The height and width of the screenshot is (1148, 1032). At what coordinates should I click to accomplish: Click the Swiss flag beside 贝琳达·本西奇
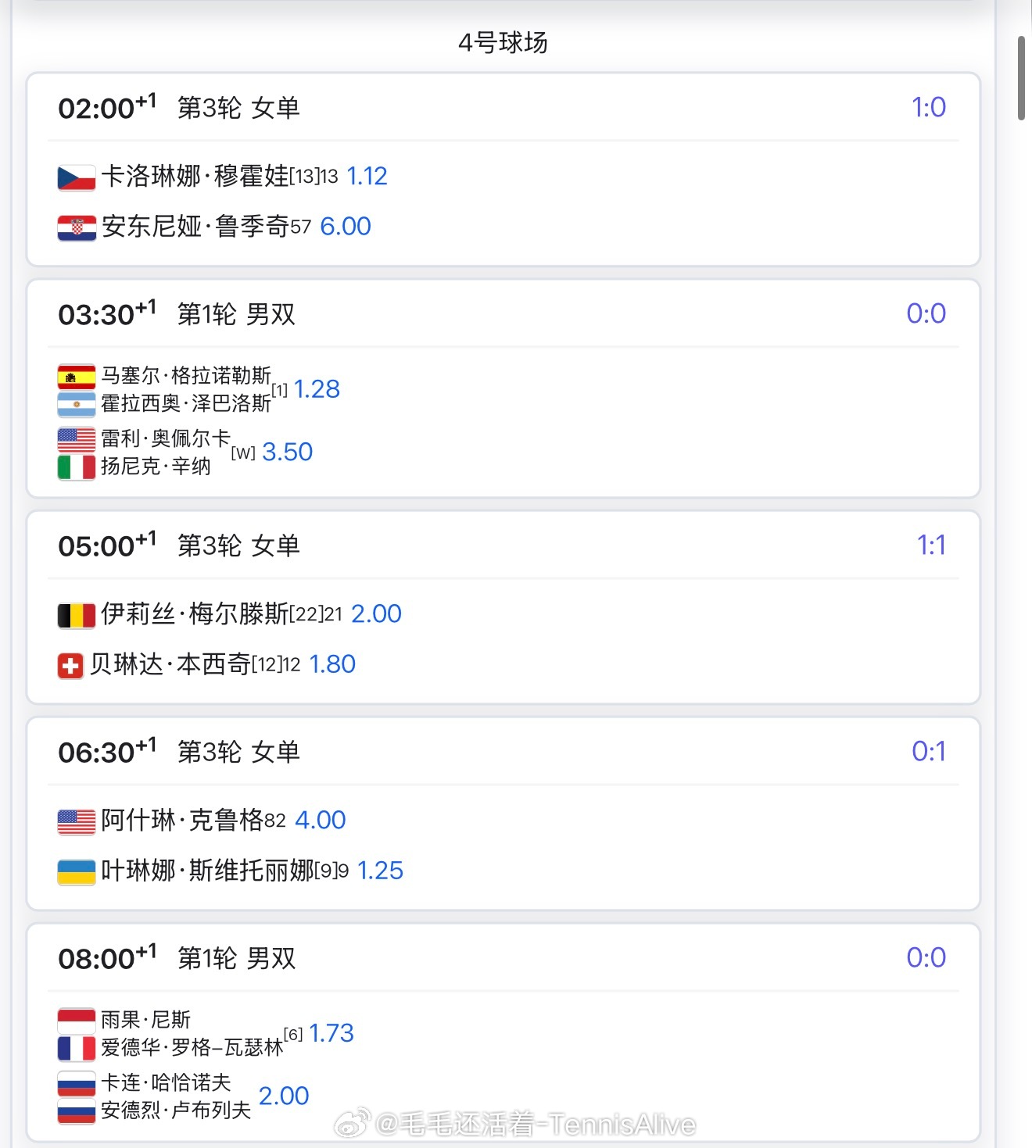(70, 666)
